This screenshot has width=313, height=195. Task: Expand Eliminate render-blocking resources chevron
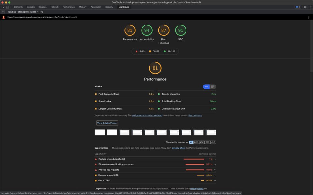[x=215, y=164]
